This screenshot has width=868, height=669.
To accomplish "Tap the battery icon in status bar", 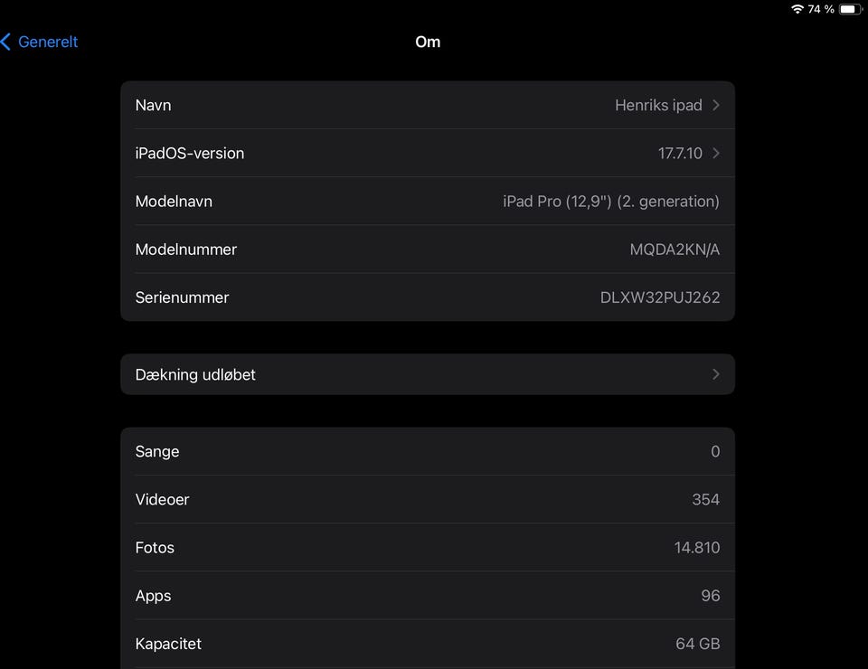I will tap(850, 9).
